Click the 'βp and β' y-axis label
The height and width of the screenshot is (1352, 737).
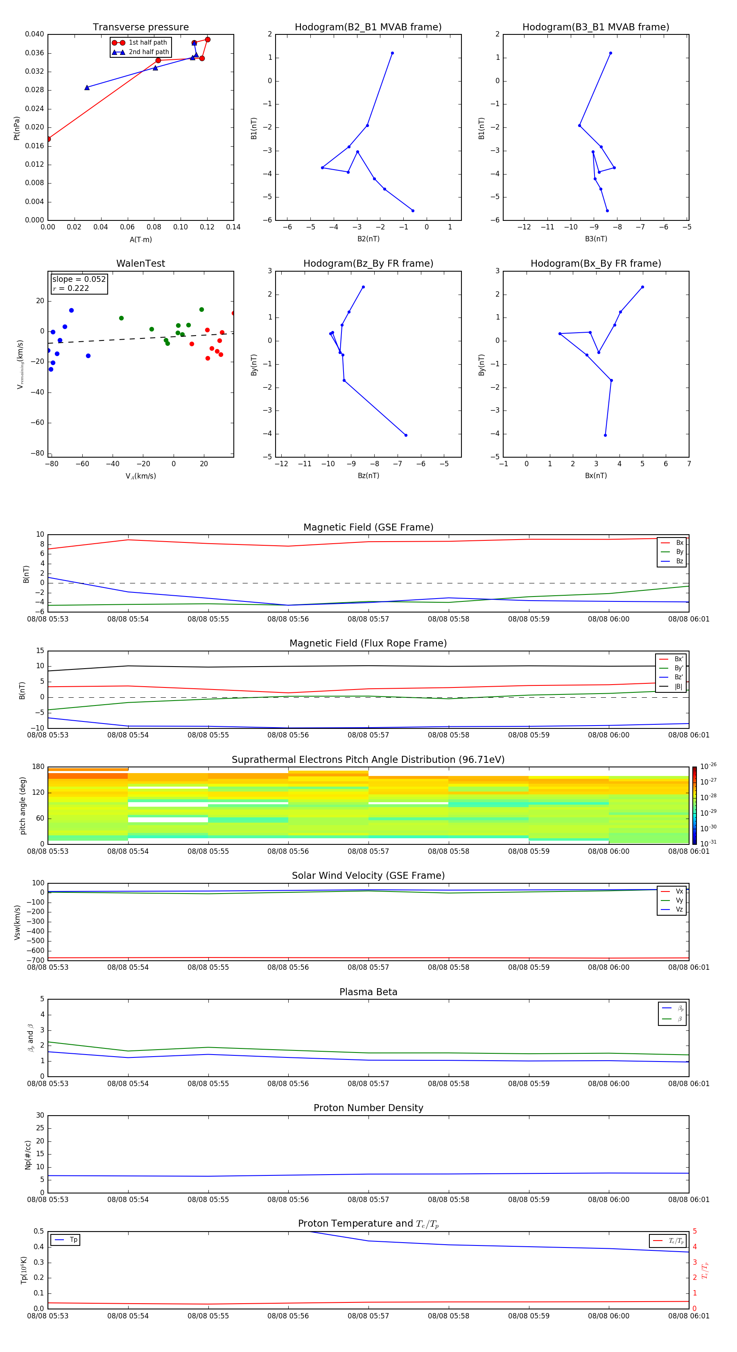[x=30, y=1038]
